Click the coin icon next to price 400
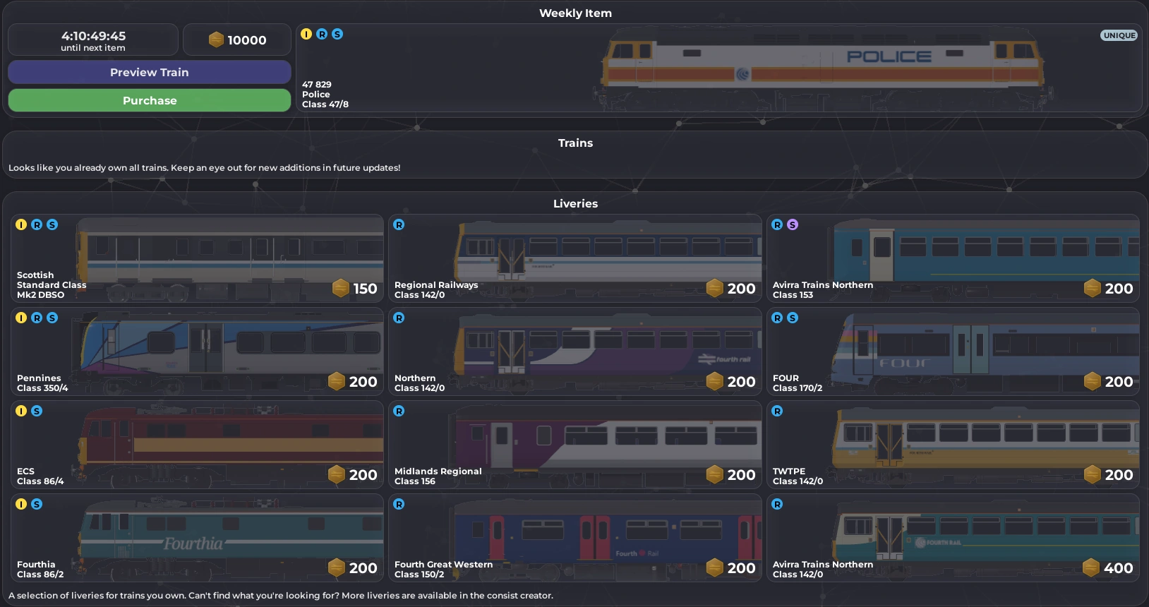Viewport: 1149px width, 607px height. coord(1092,567)
